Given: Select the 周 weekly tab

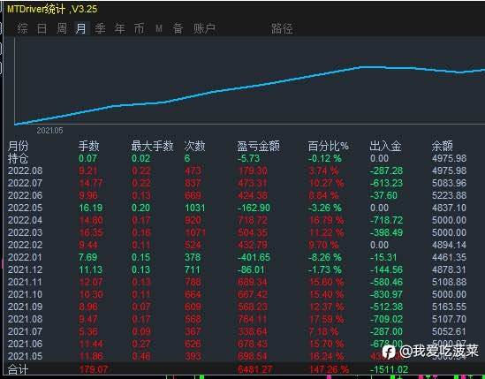Looking at the screenshot, I should (62, 29).
